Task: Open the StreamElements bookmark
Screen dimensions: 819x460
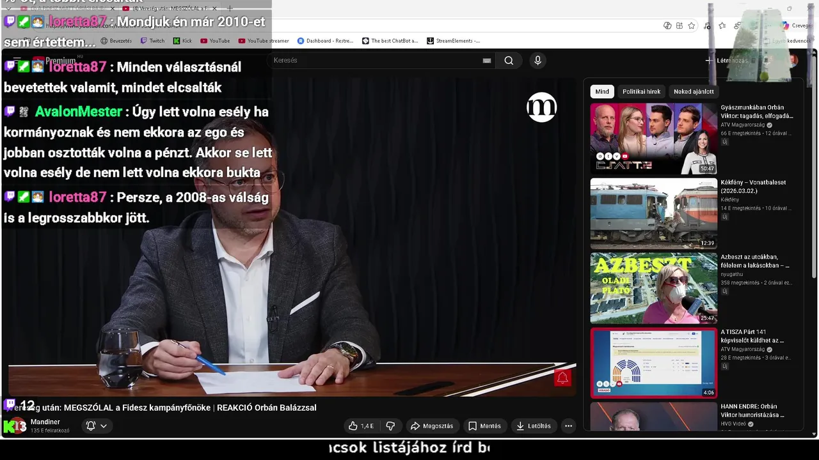Action: (454, 41)
